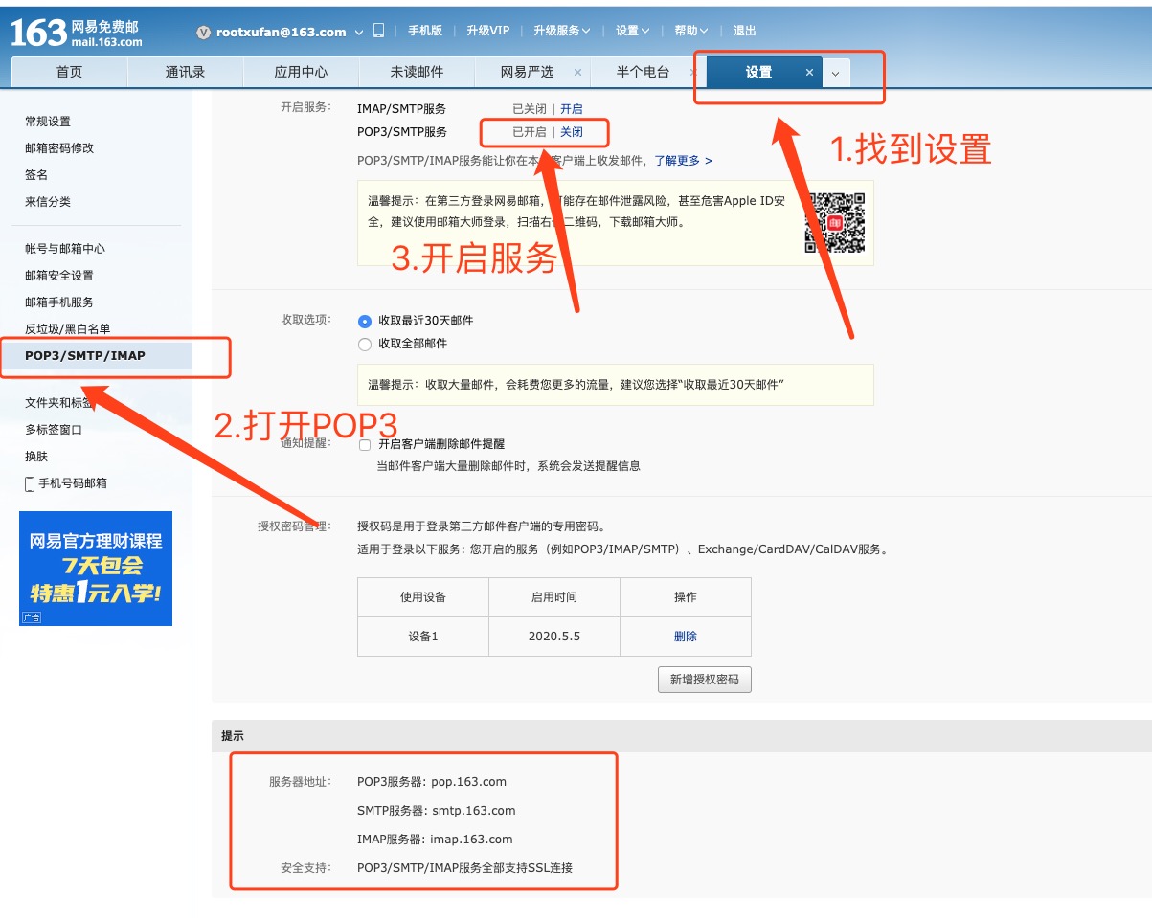1152x918 pixels.
Task: Close the 设置 tab
Action: click(x=809, y=72)
